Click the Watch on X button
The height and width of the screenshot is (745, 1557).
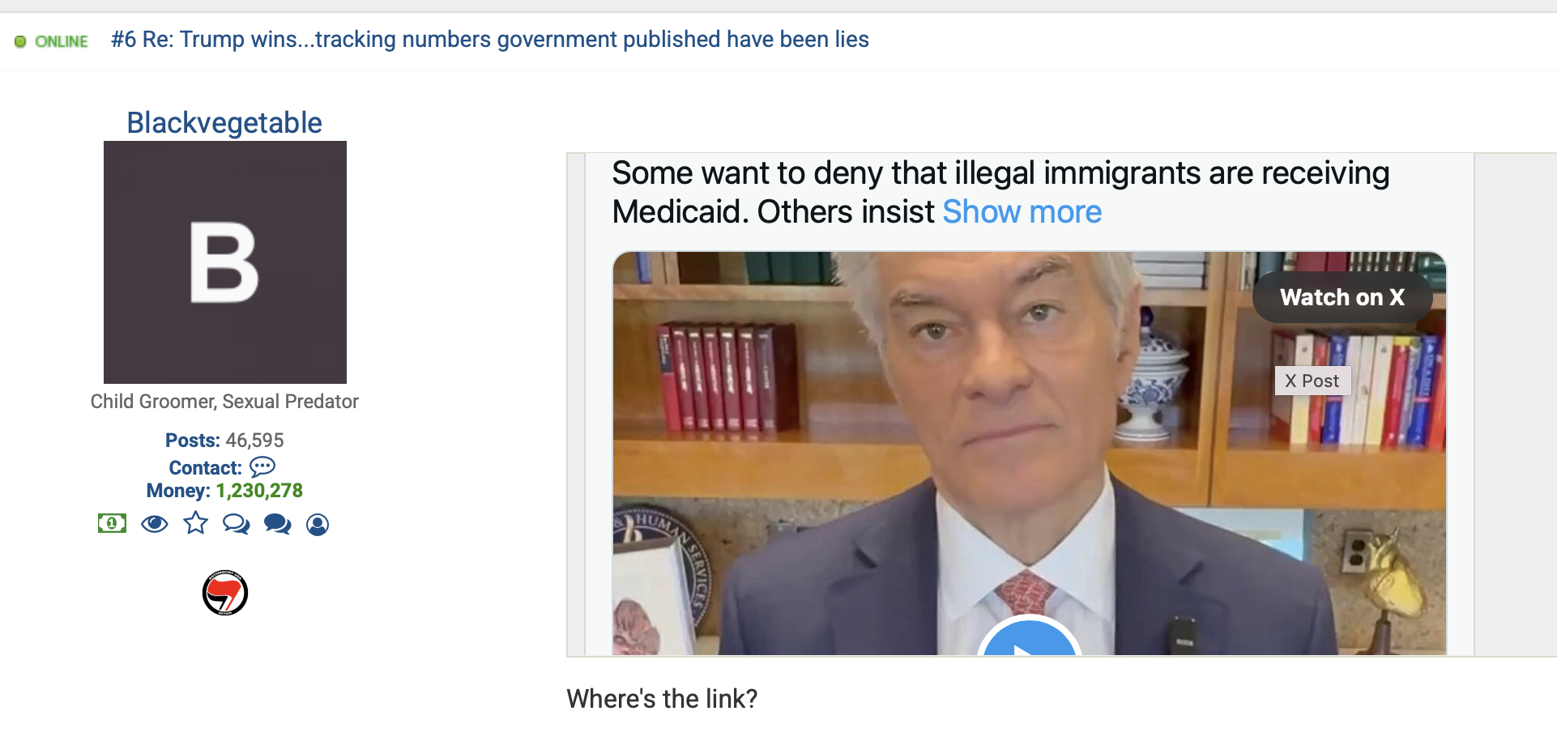coord(1342,297)
